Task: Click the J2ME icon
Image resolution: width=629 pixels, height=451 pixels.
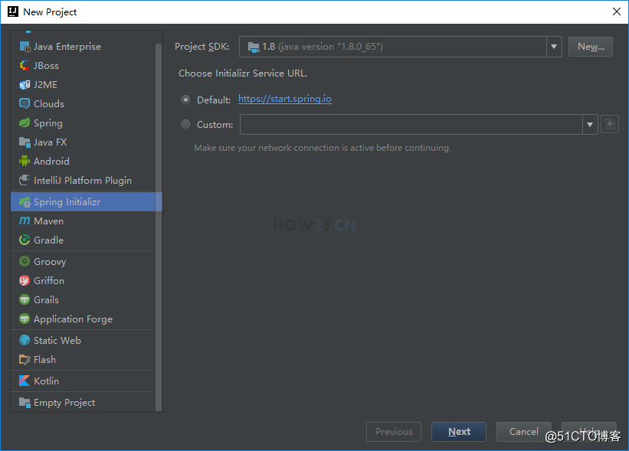Action: (25, 84)
